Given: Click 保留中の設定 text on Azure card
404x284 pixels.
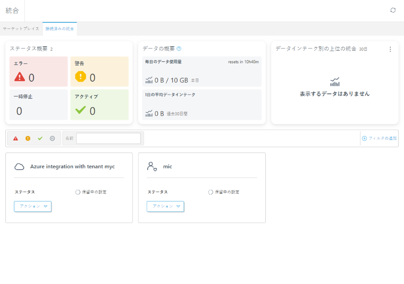Looking at the screenshot, I should click(94, 192).
